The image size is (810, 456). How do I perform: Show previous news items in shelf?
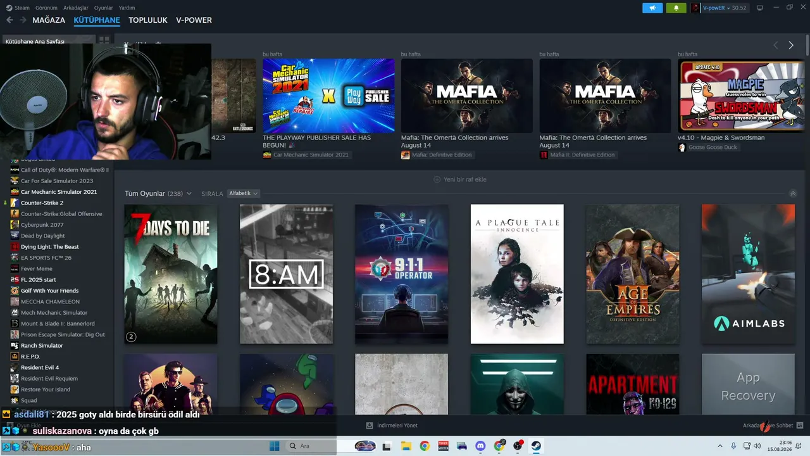[x=776, y=45]
